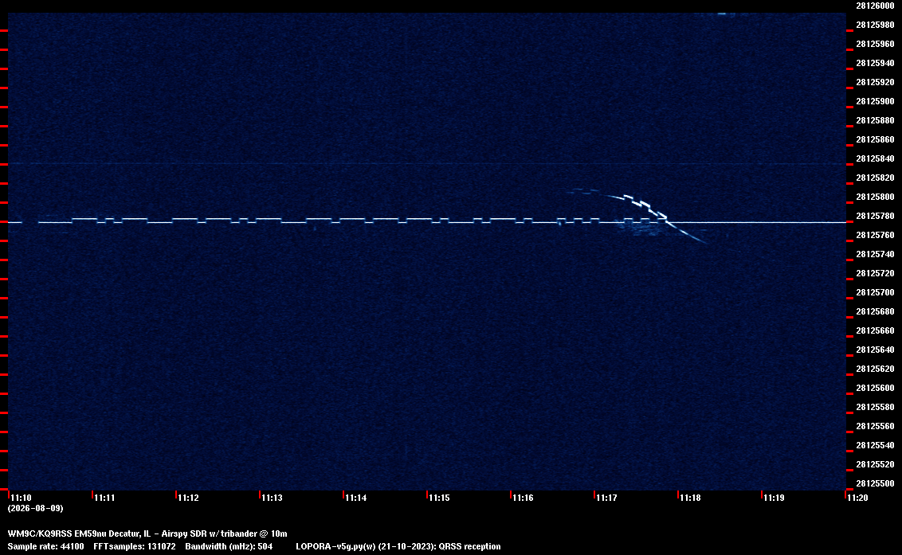The height and width of the screenshot is (555, 902).
Task: Click the 28125800 frequency label
Action: tap(875, 197)
